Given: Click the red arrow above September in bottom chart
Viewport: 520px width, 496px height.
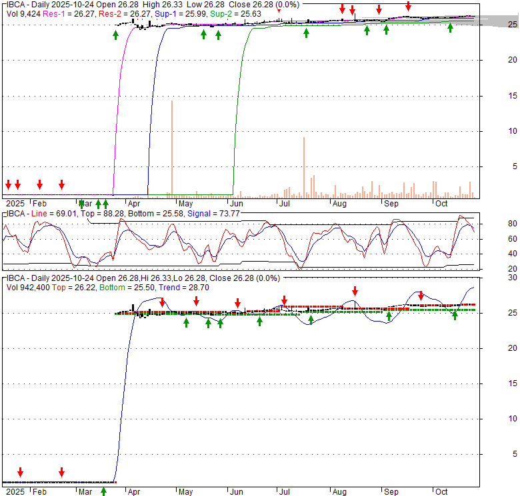Looking at the screenshot, I should (x=421, y=295).
